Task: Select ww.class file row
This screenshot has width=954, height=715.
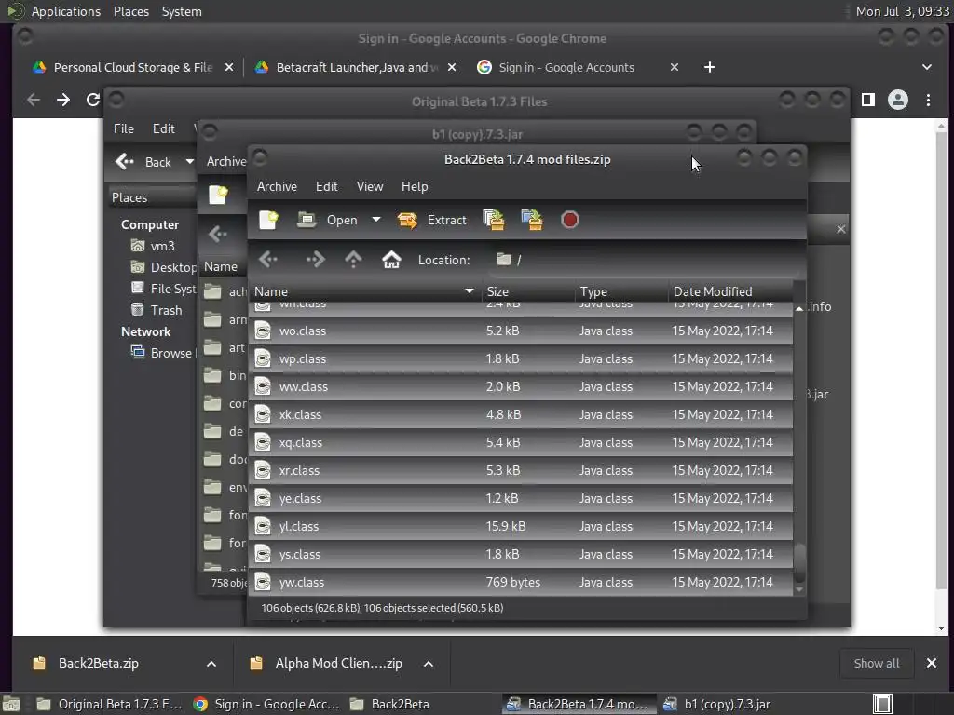Action: click(x=521, y=386)
